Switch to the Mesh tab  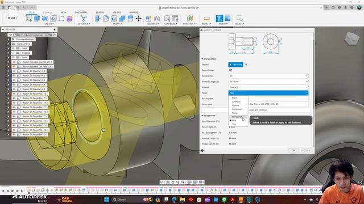tap(63, 12)
